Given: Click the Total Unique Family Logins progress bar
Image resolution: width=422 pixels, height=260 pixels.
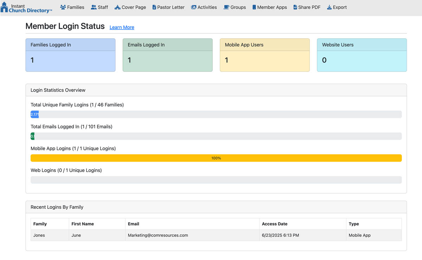Looking at the screenshot, I should click(x=216, y=114).
